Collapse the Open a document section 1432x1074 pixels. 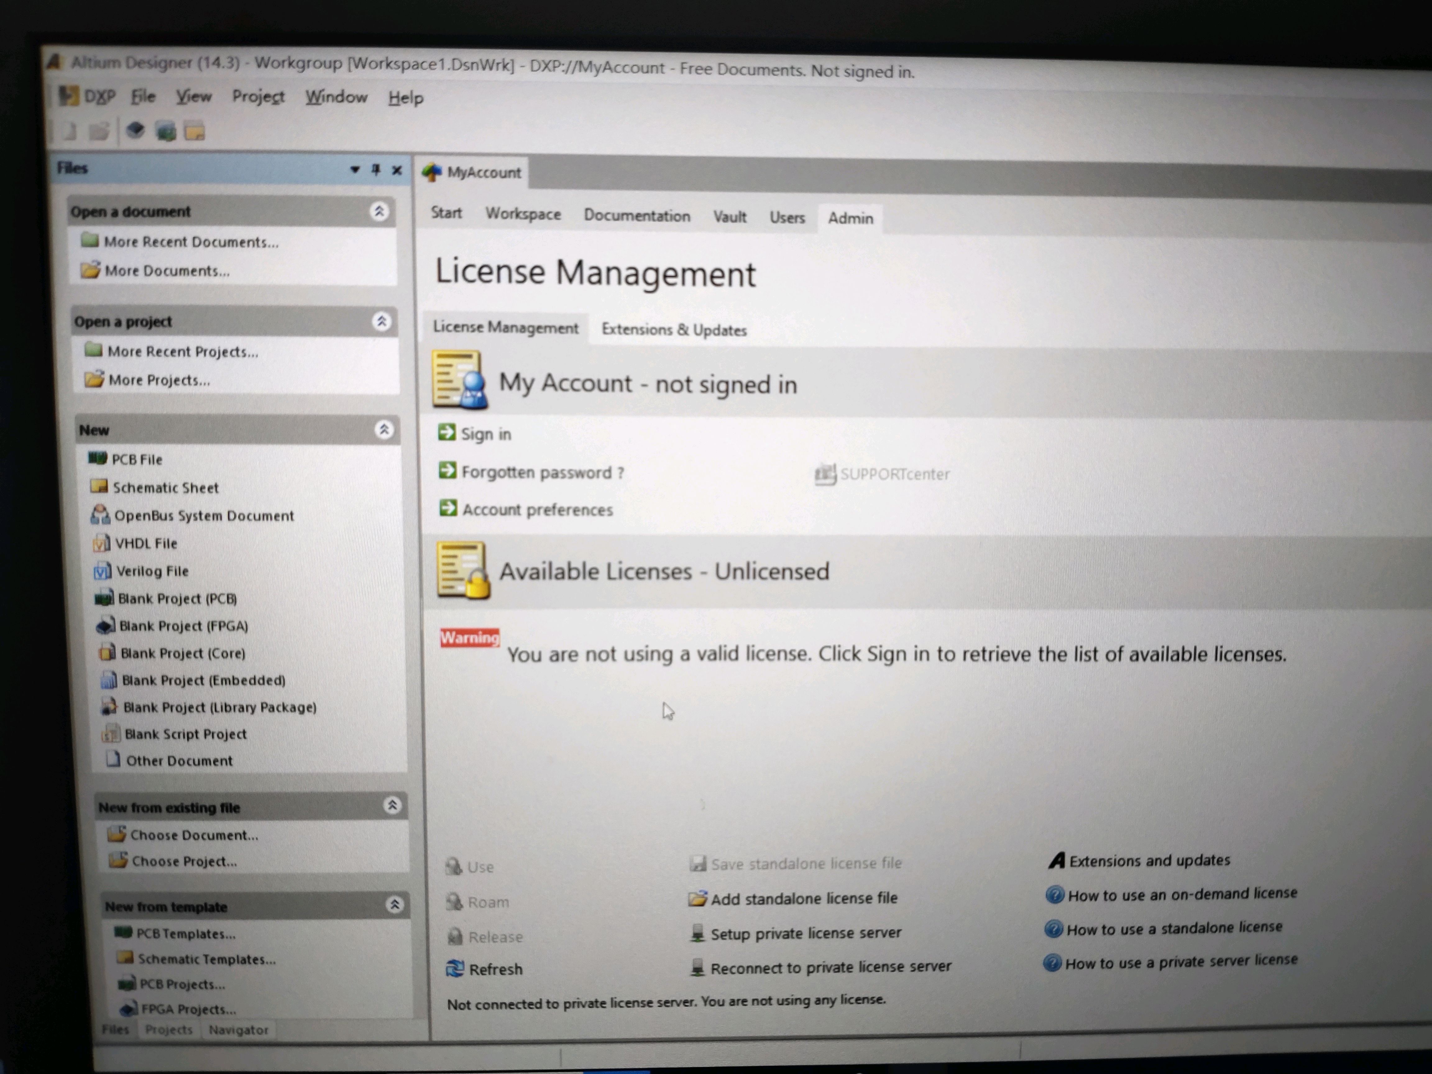[379, 211]
